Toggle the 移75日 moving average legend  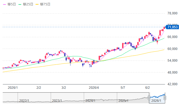(43, 4)
